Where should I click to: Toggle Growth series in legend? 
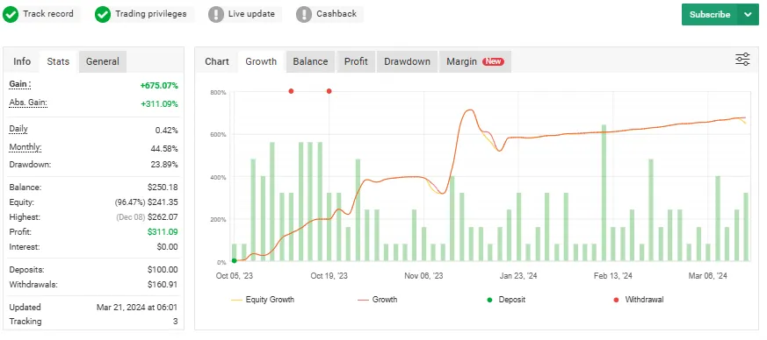tap(378, 300)
